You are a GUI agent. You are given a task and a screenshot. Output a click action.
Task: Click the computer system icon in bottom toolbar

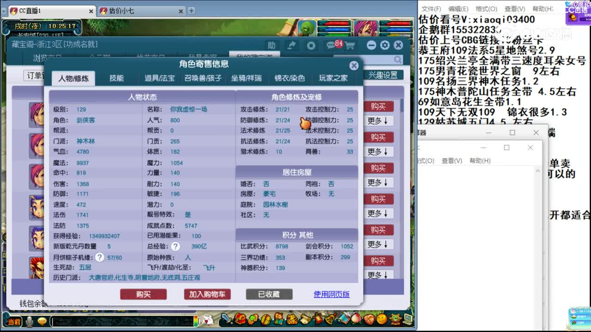(408, 319)
